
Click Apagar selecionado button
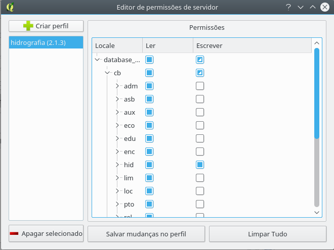point(46,234)
